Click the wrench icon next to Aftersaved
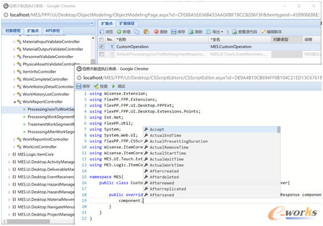Viewport: 323px width, 226px height. tap(146, 195)
